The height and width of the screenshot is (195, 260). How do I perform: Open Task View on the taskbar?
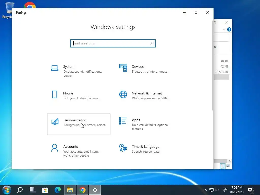[x=32, y=190]
